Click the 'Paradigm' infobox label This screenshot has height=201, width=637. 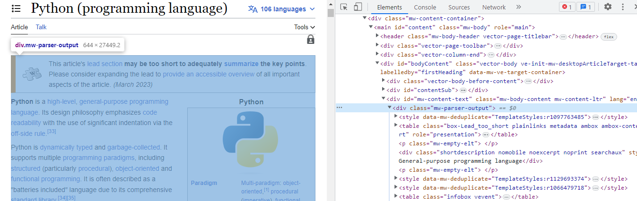204,183
